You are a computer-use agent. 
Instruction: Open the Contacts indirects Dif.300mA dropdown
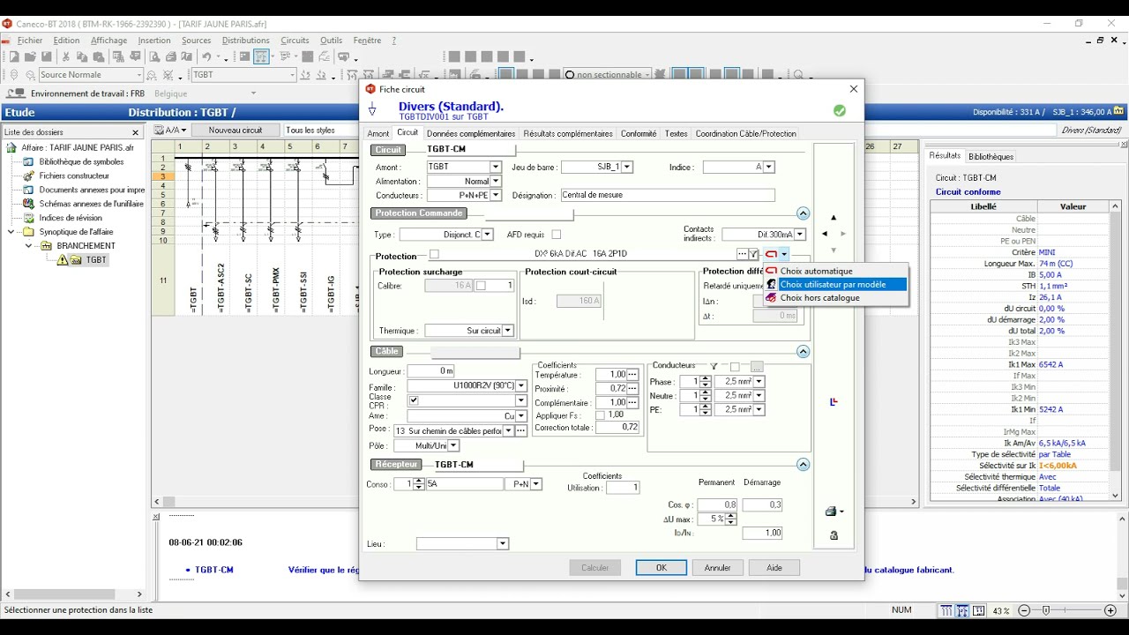coord(800,235)
